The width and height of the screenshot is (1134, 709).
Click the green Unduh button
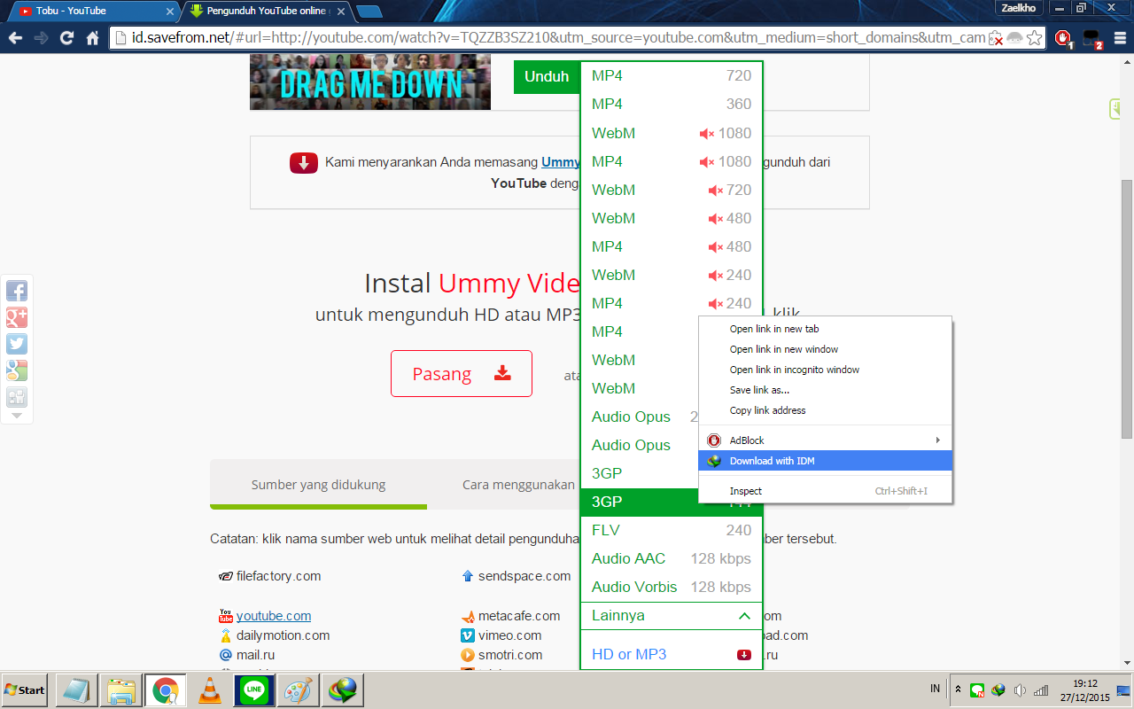[x=547, y=77]
